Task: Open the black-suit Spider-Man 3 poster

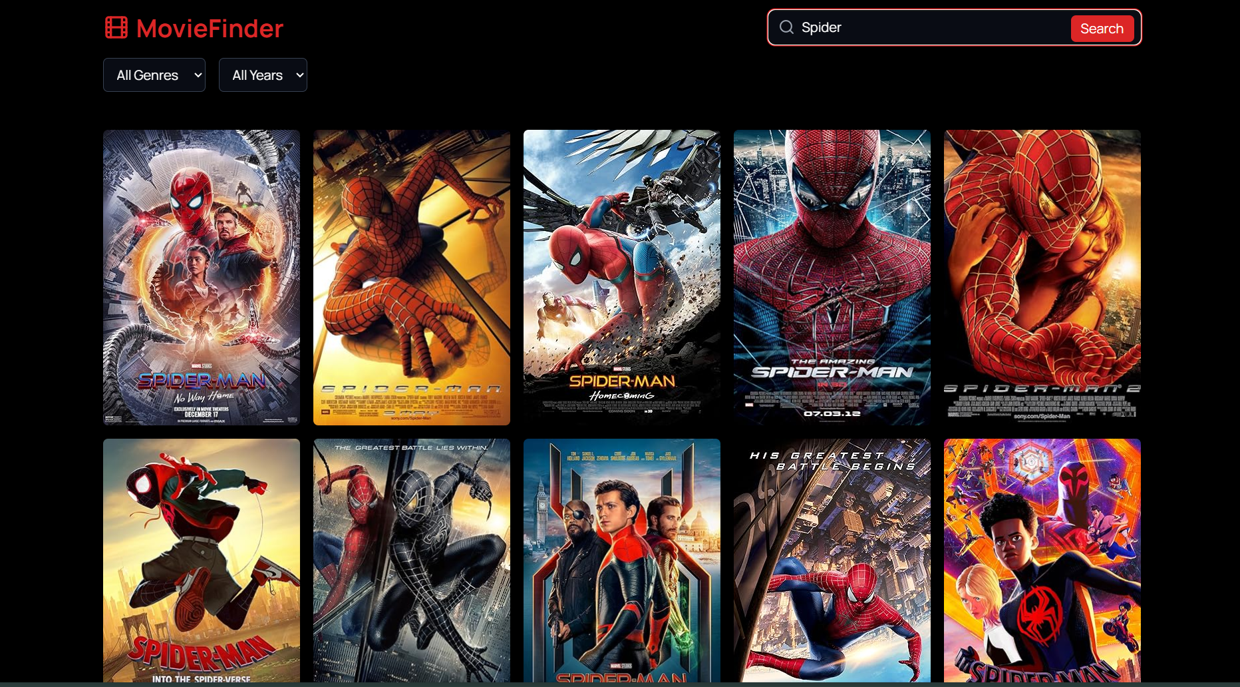Action: coord(412,561)
